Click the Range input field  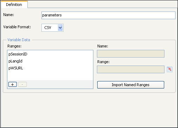131,69
